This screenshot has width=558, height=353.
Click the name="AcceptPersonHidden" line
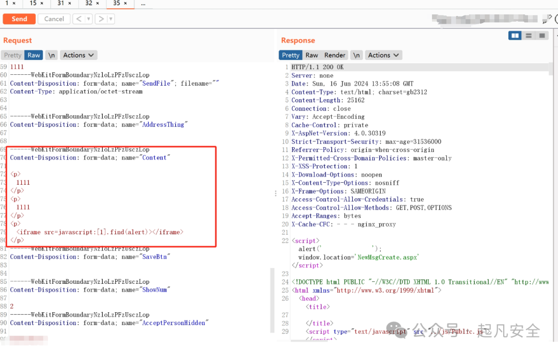tap(109, 323)
